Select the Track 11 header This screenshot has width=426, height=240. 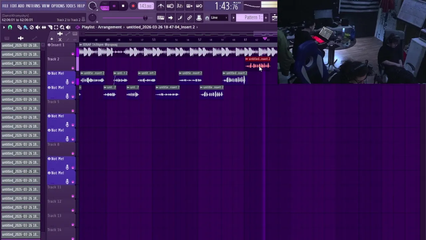click(61, 191)
